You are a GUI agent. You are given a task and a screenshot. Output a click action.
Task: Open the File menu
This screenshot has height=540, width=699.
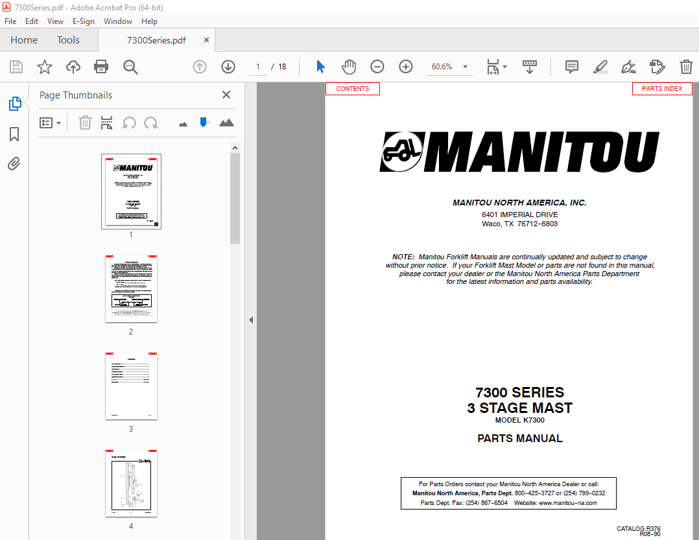coord(10,21)
